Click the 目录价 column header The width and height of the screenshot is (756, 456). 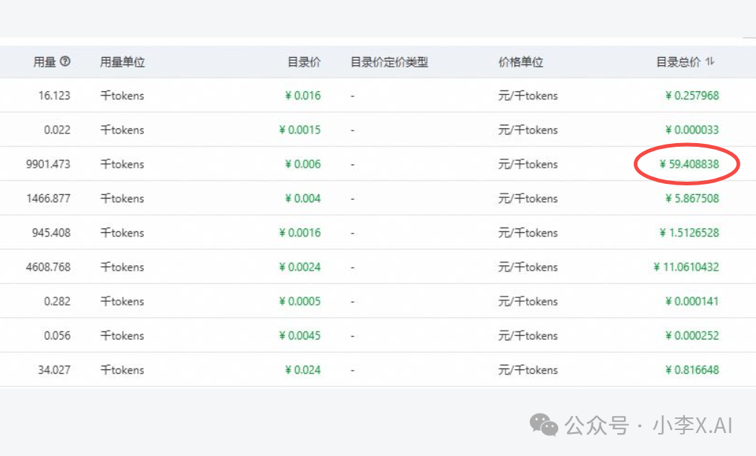point(305,62)
